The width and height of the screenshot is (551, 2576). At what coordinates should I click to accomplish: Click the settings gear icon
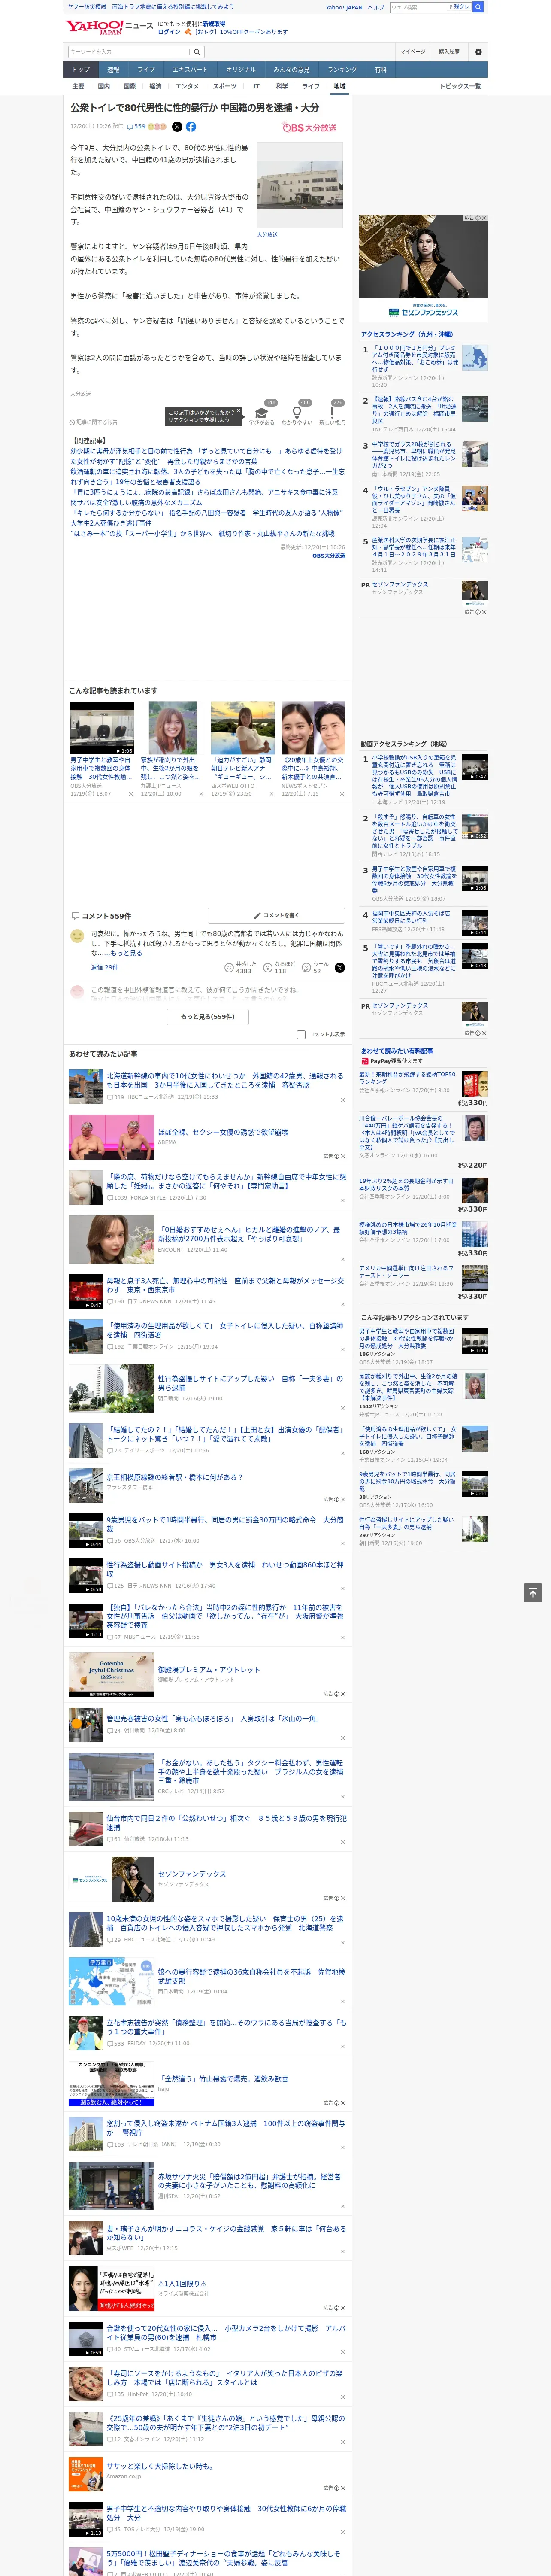478,52
